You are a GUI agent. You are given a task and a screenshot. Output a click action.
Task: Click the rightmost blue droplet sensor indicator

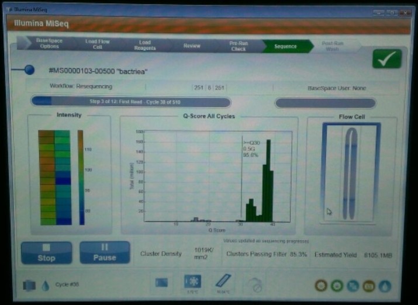(384, 286)
